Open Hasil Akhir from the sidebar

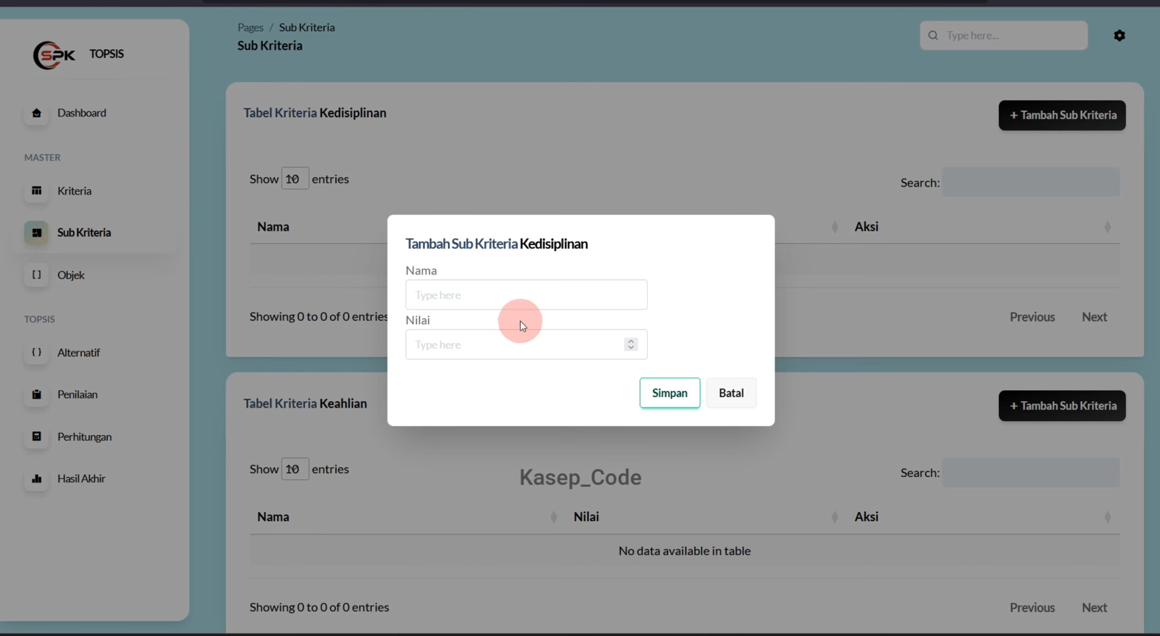click(81, 478)
